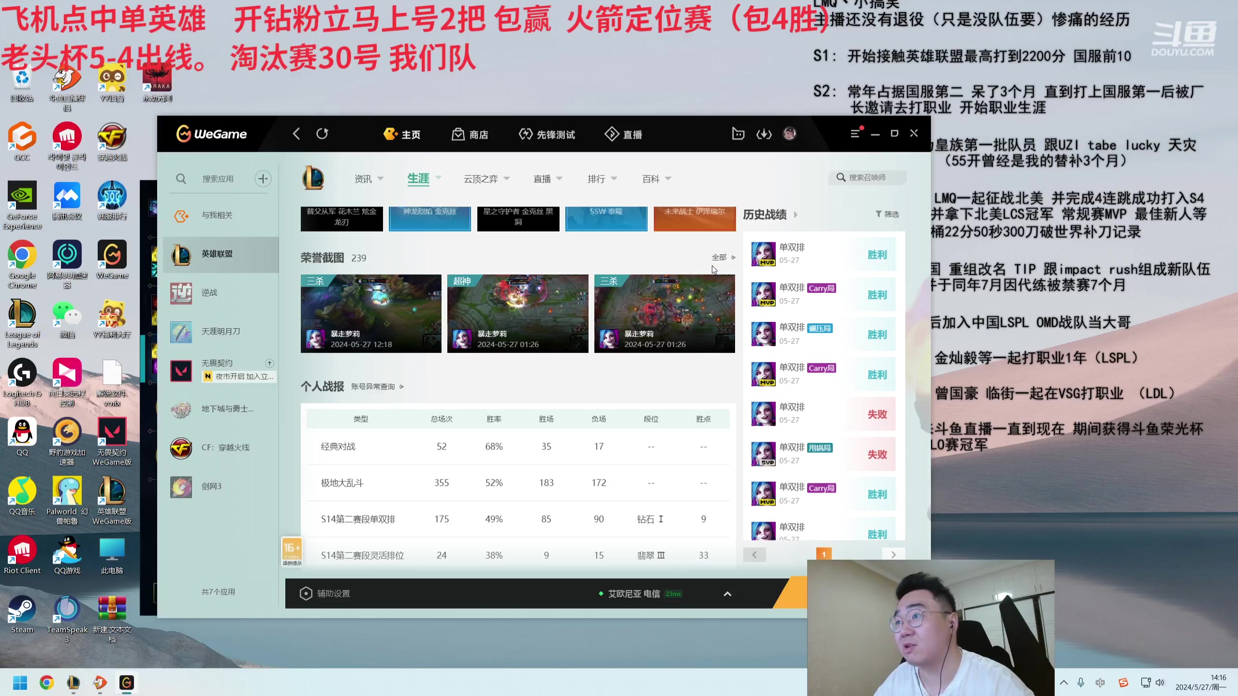Click the 搜索召唤师 search field
The height and width of the screenshot is (696, 1238).
tap(868, 178)
